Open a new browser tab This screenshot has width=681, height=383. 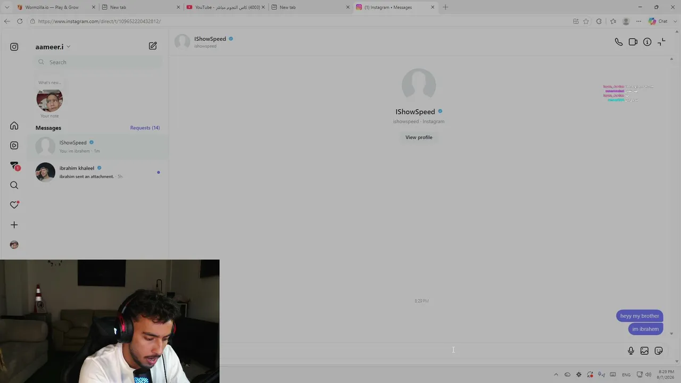[x=445, y=7]
